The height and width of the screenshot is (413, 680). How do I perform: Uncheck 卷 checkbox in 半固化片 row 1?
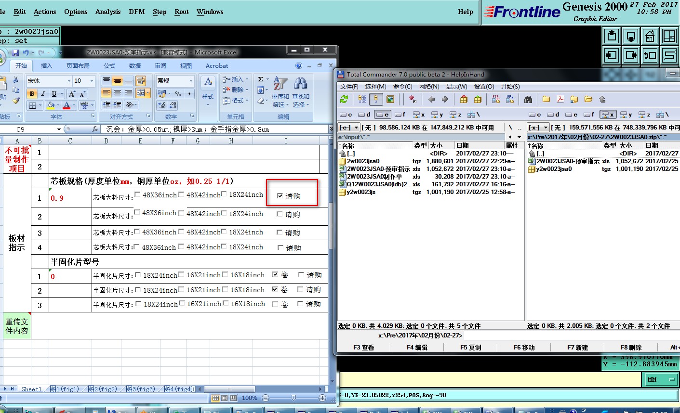point(275,274)
